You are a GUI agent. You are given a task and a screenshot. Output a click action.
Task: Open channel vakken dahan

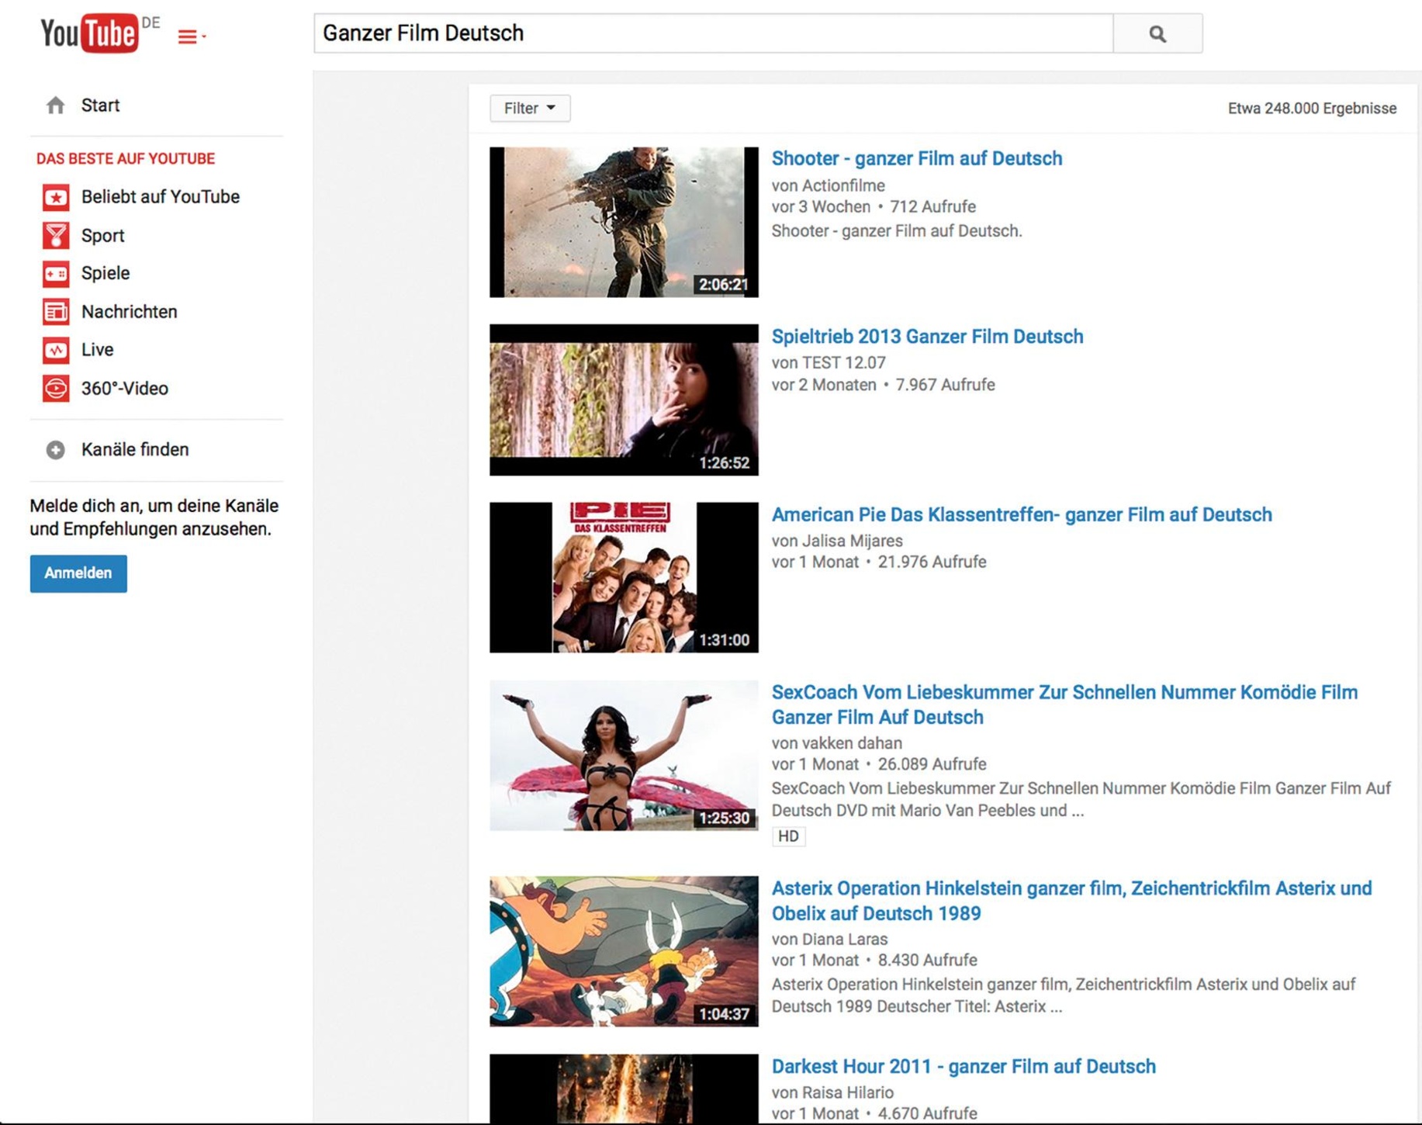click(x=852, y=742)
